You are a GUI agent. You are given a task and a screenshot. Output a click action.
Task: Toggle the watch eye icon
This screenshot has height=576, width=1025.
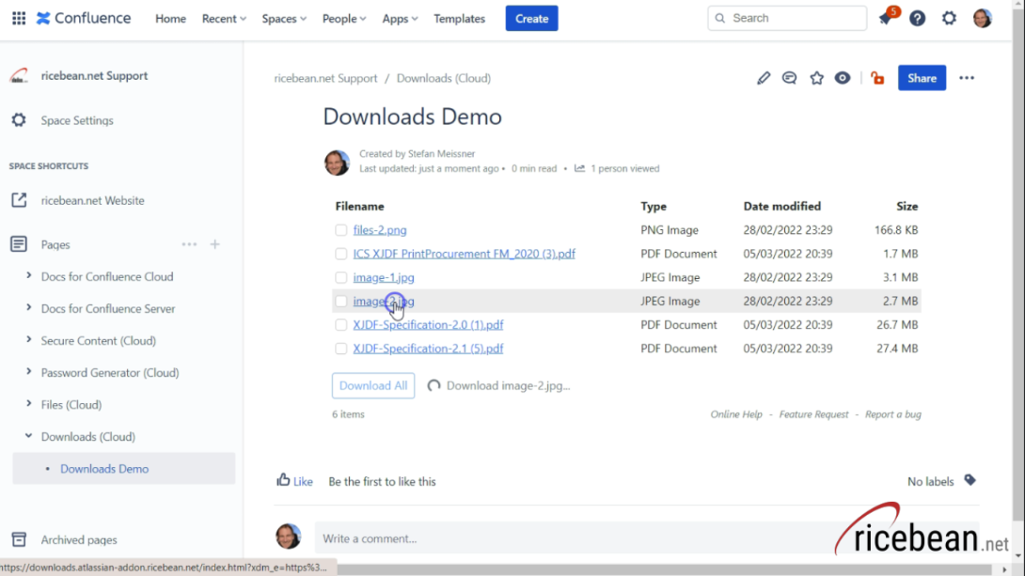coord(843,78)
